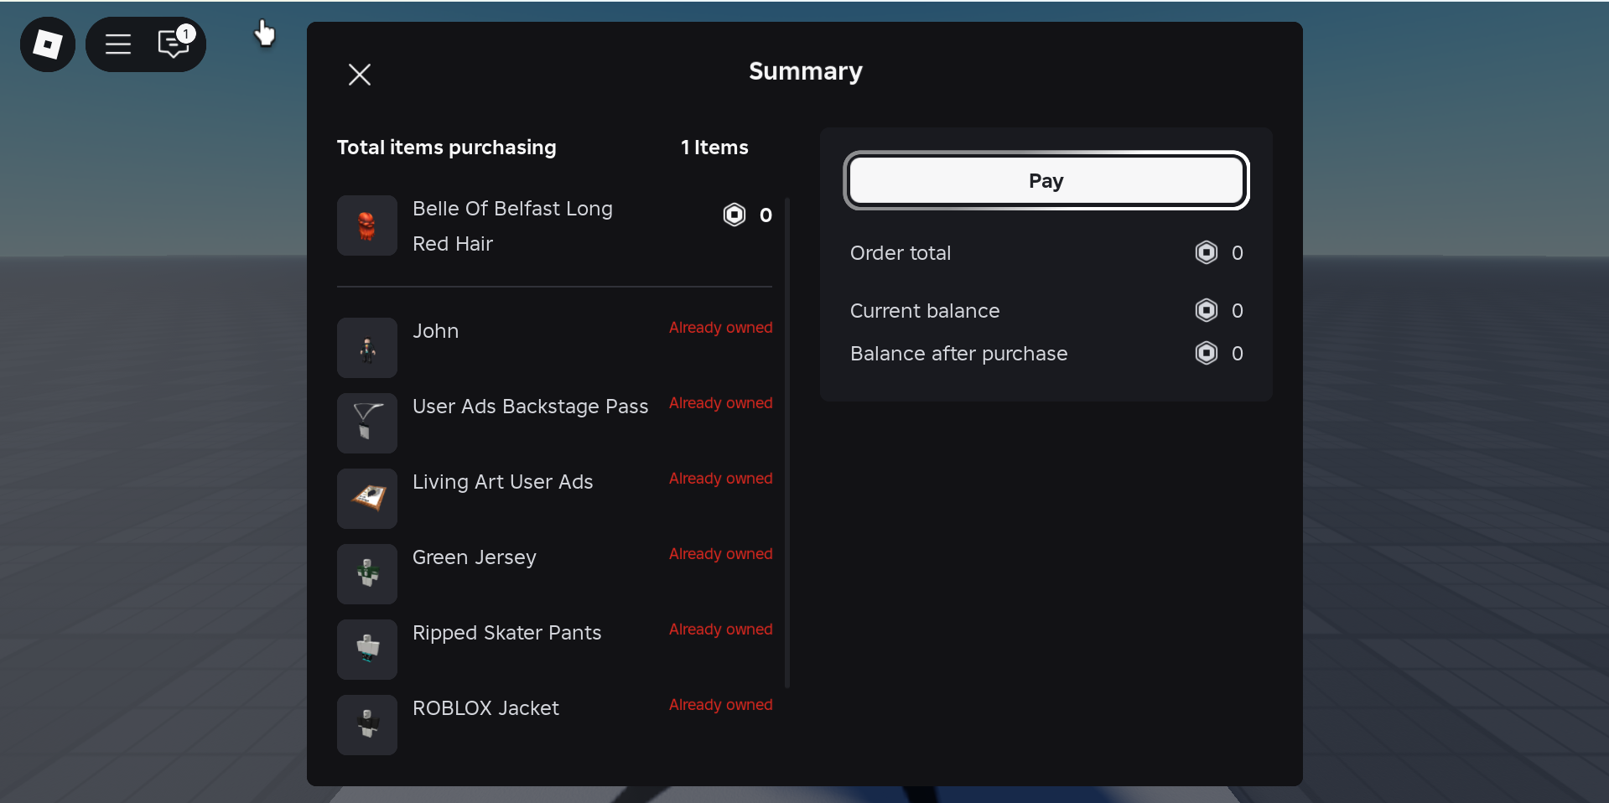The height and width of the screenshot is (803, 1609).
Task: Click the 'Already owned' label next to John
Action: (720, 327)
